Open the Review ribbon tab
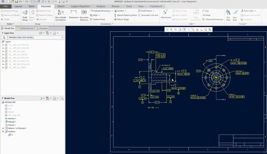Screen dimensions: 267x154 (x=116, y=6)
